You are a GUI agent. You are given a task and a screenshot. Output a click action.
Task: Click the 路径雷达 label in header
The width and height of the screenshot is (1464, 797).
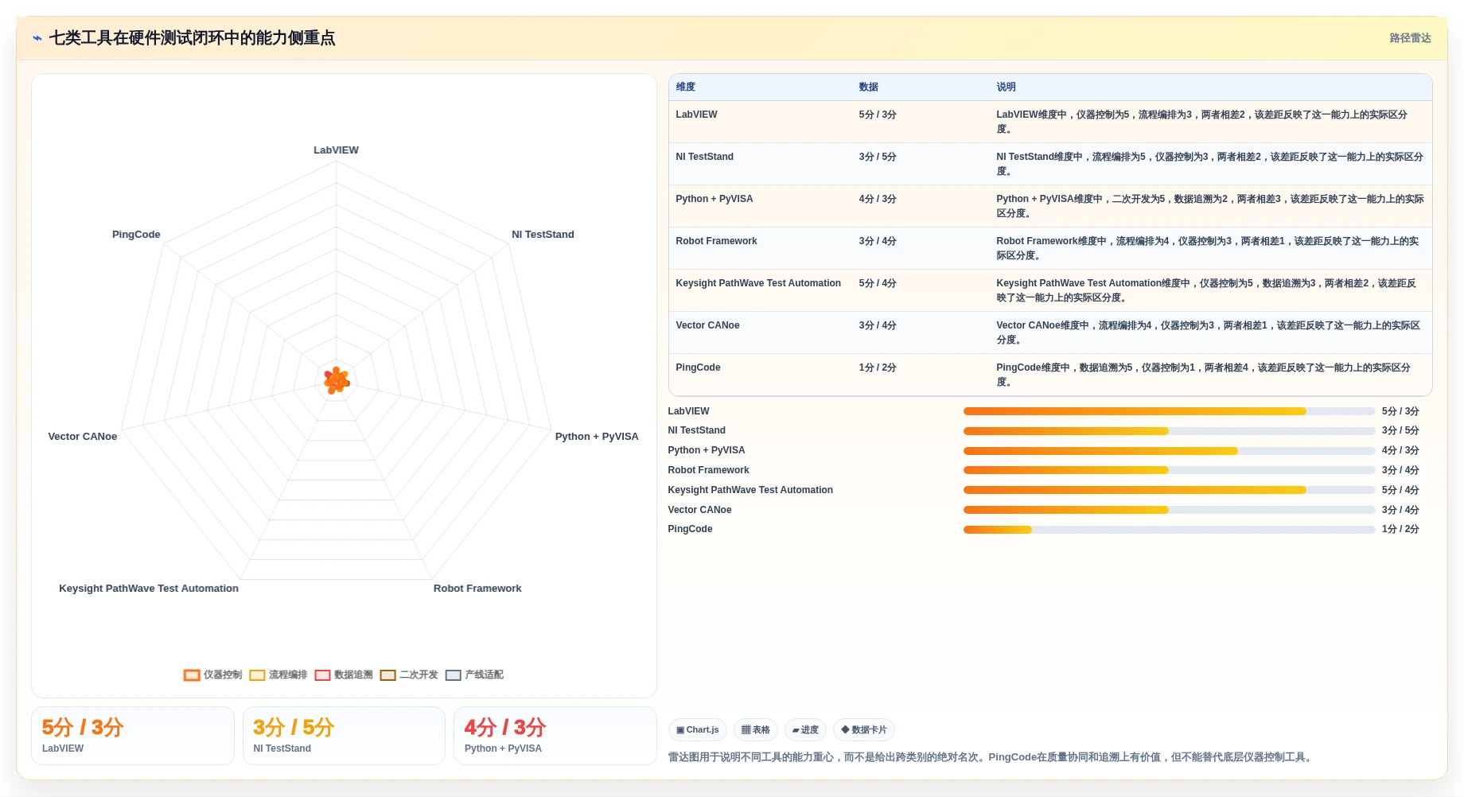pyautogui.click(x=1410, y=38)
